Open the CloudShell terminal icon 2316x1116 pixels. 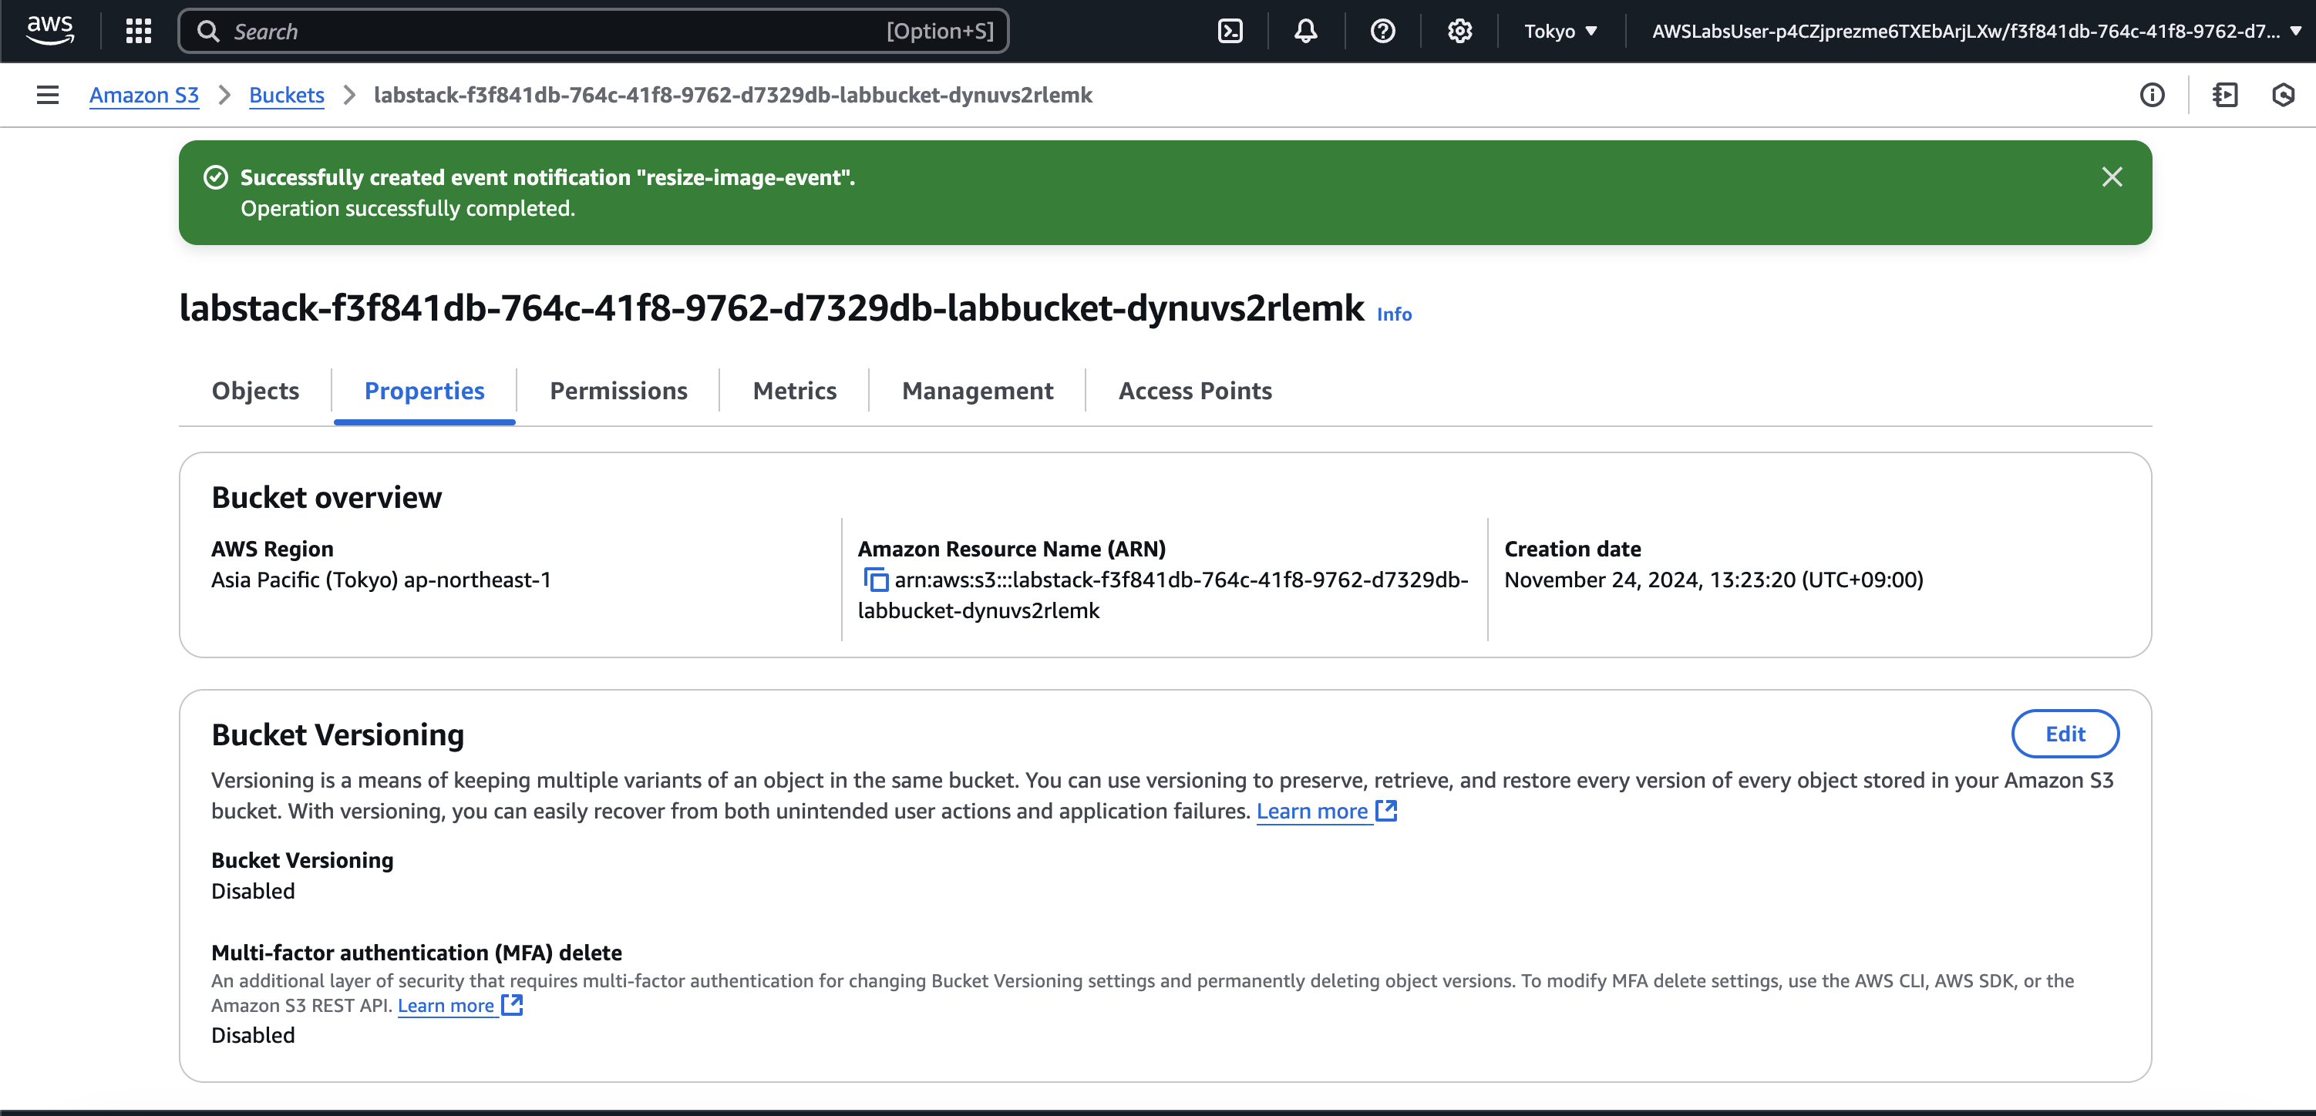(1230, 32)
